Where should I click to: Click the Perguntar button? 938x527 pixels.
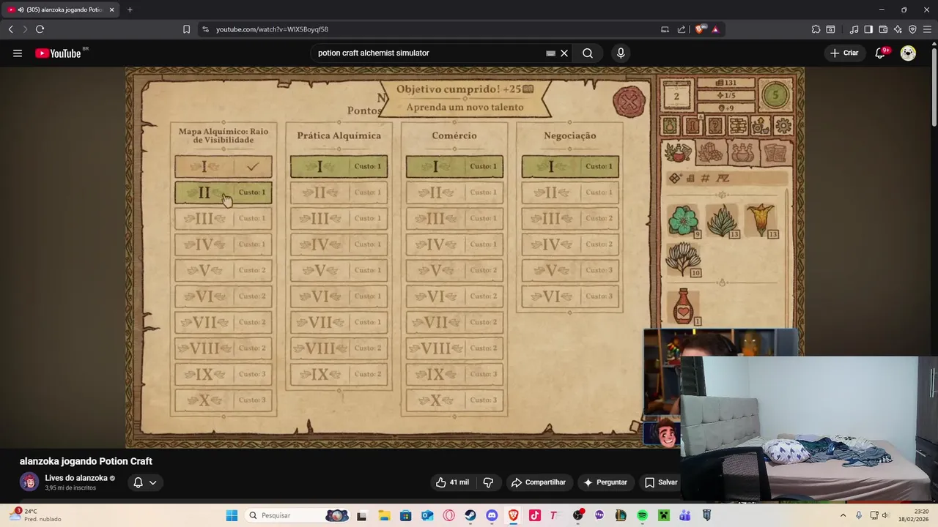click(605, 482)
